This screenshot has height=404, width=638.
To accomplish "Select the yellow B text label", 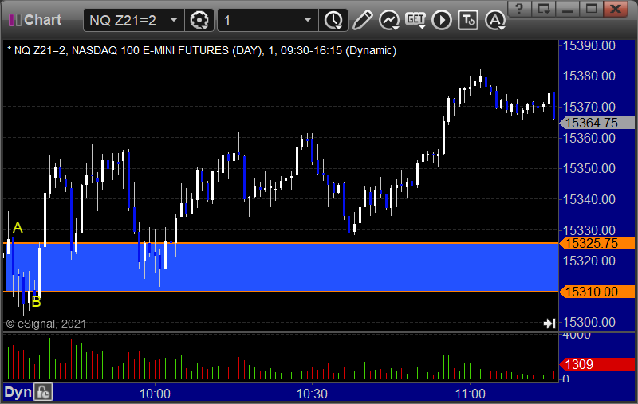I will click(36, 302).
